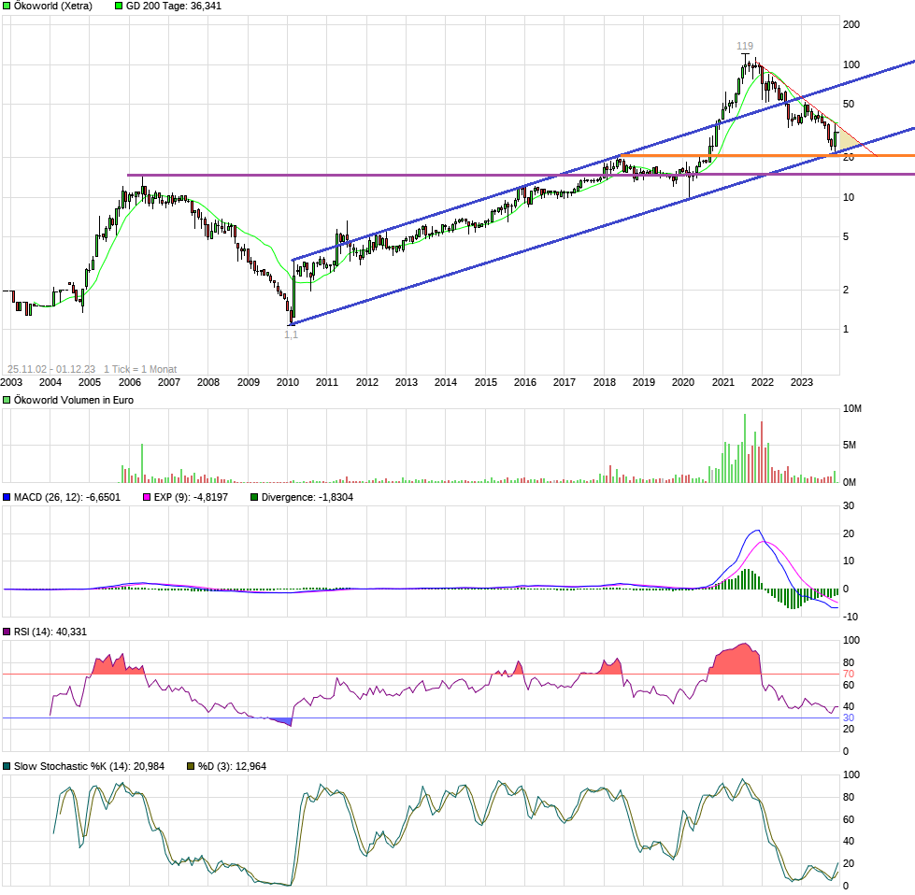Click the purple RSI (14) legend square
Screen dimensions: 915x895
7,632
